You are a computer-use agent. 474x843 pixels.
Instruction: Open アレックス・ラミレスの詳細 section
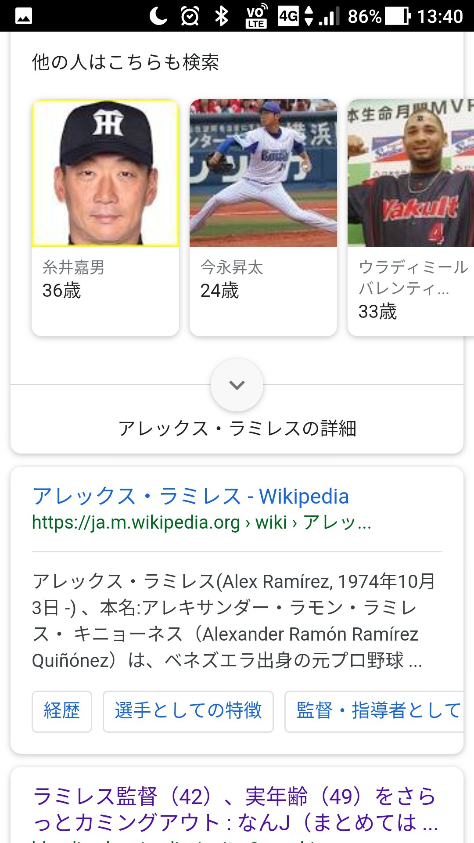(x=237, y=429)
